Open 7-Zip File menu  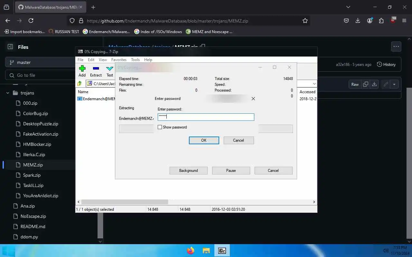click(80, 60)
